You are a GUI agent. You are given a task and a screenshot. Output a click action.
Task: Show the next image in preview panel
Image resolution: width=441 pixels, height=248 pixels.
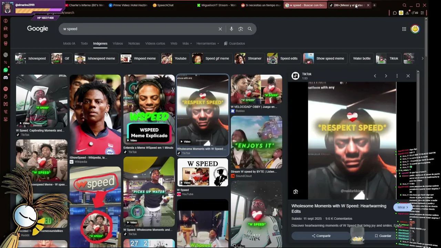[386, 76]
